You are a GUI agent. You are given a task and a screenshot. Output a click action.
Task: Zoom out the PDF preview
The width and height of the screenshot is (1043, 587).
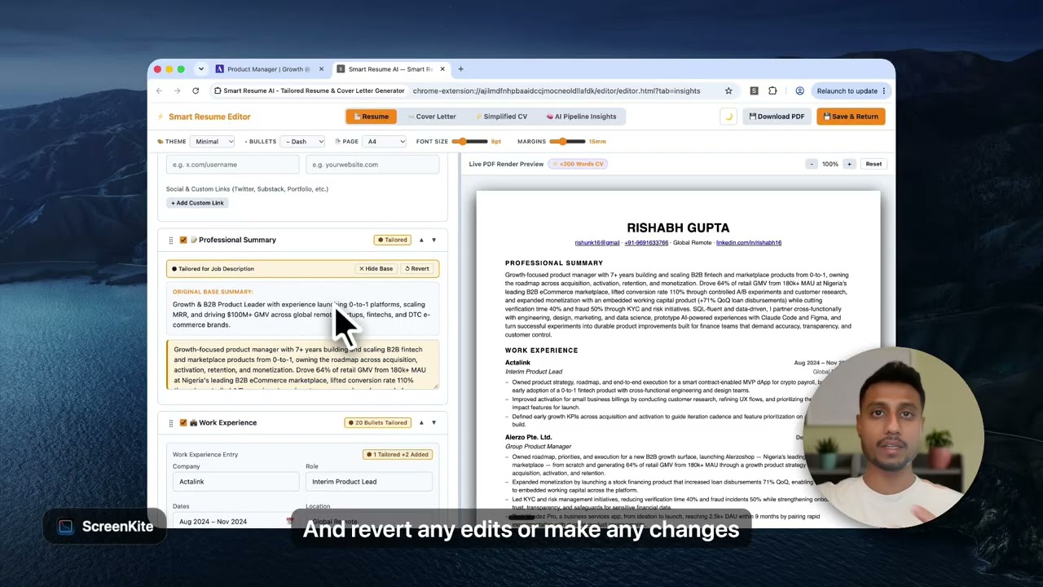[812, 164]
